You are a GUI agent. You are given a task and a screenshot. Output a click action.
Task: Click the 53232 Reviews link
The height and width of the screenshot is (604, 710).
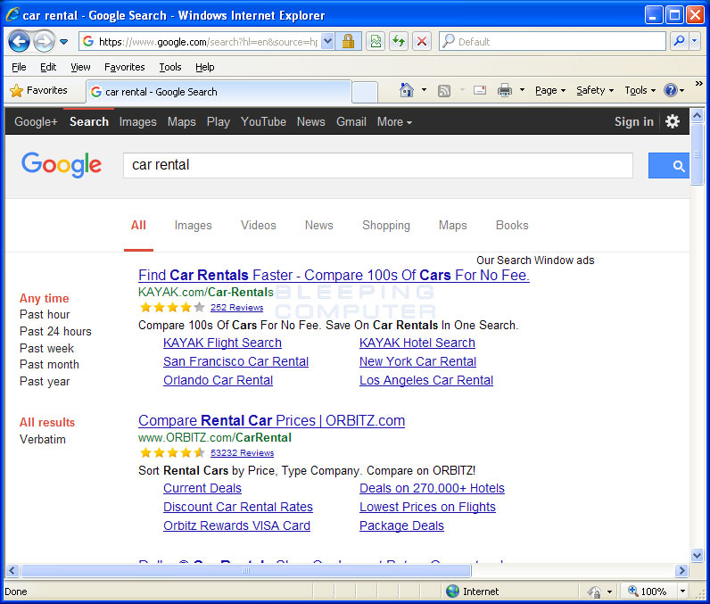pos(243,452)
